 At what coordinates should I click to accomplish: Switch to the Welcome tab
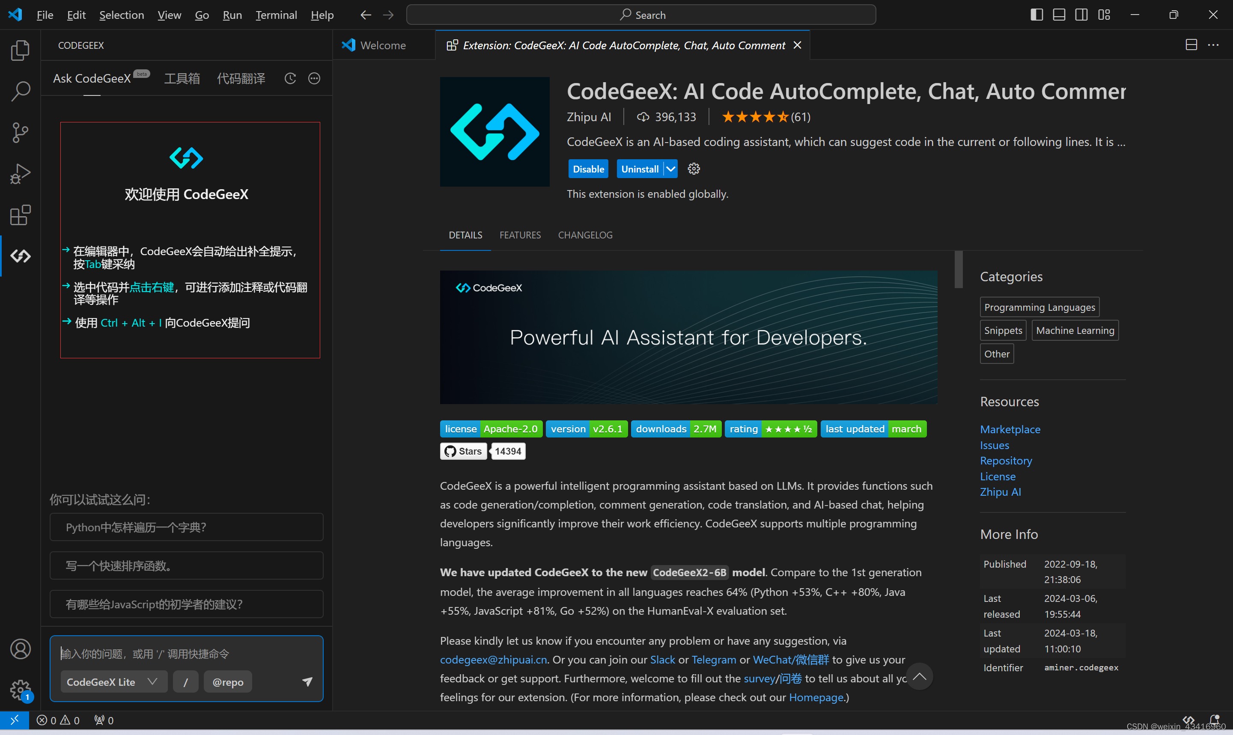coord(384,45)
